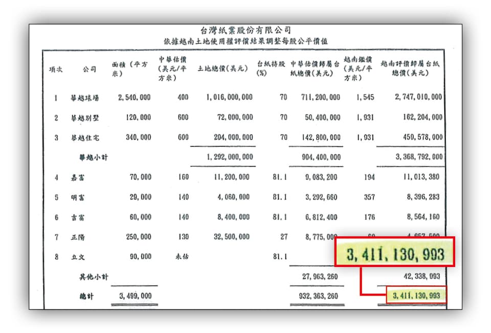Screen dimensions: 491x333
Task: Select Vietnam appraisal price 194
Action: click(x=369, y=177)
